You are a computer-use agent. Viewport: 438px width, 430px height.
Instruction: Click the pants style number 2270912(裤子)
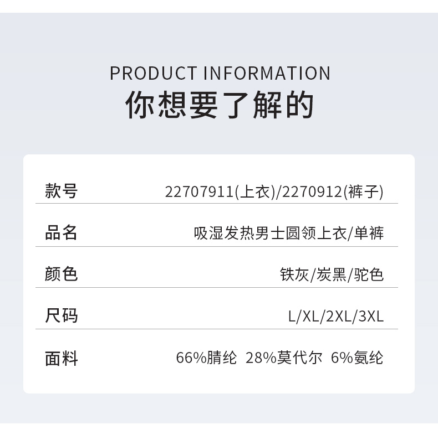coord(333,192)
